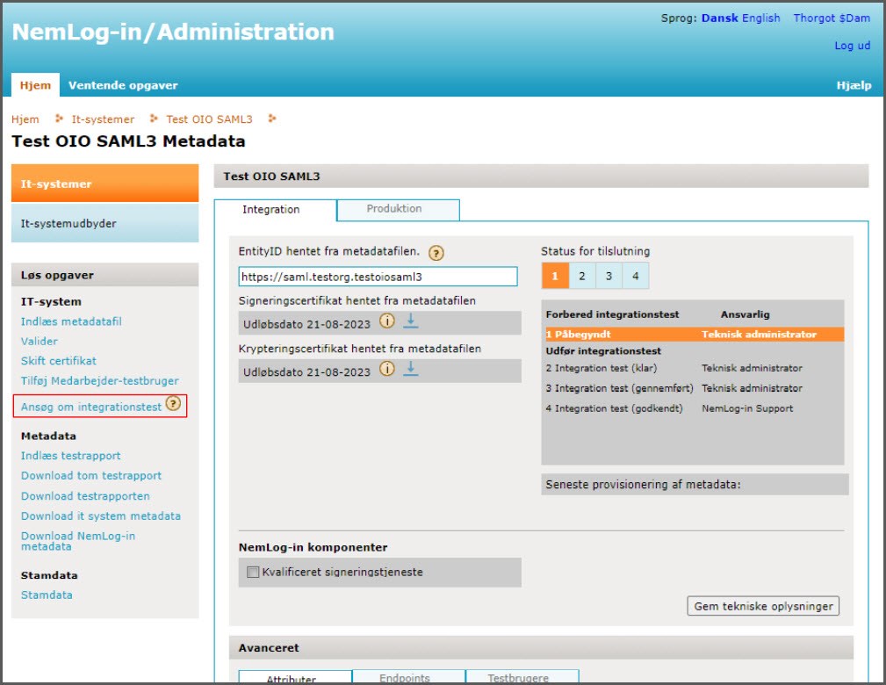Select It-systemudbyder in left menu

[x=105, y=223]
